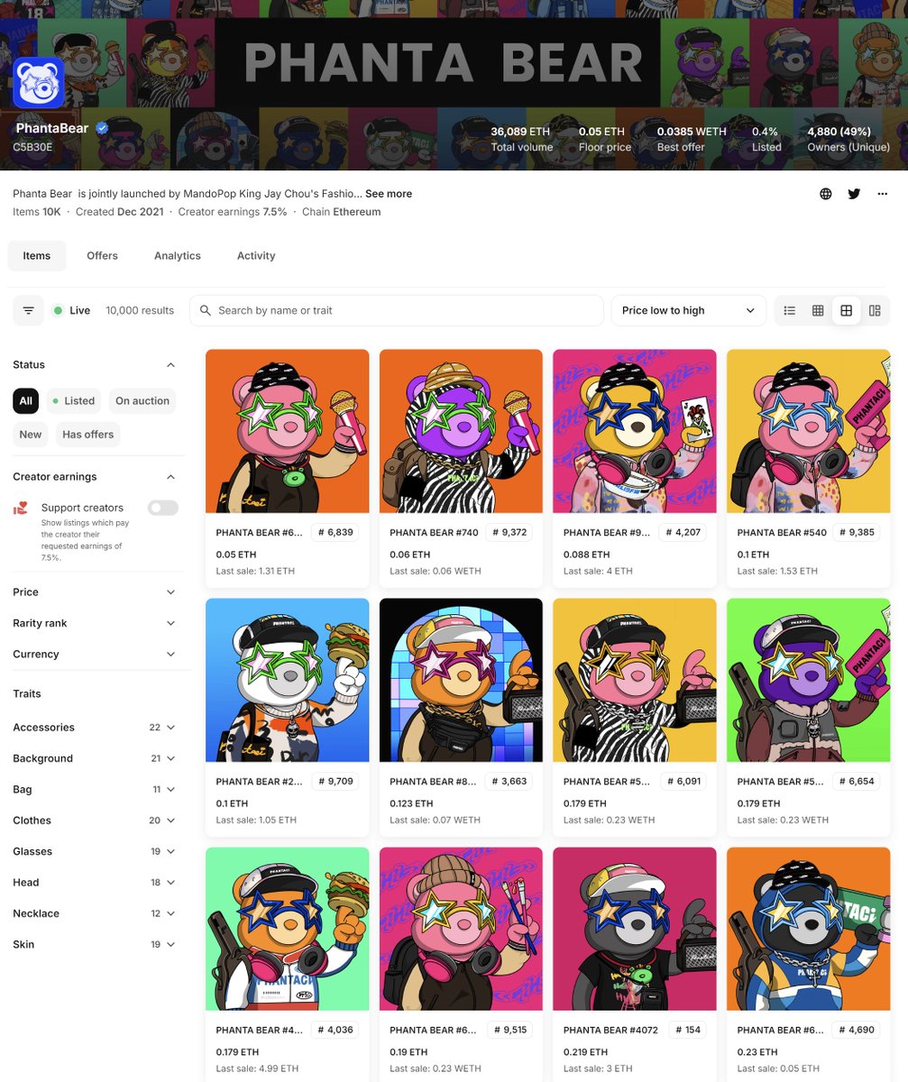Open the website globe icon

[826, 194]
